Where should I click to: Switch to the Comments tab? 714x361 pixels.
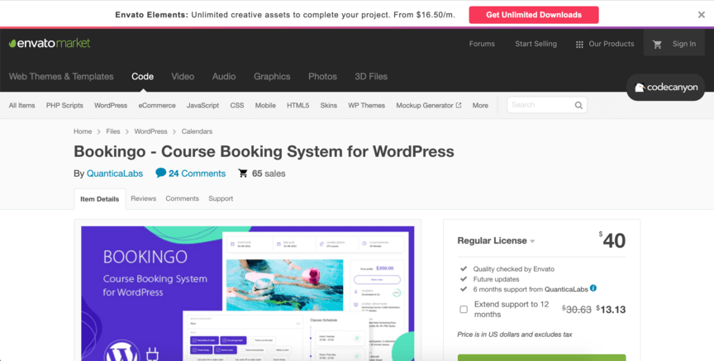pyautogui.click(x=182, y=198)
